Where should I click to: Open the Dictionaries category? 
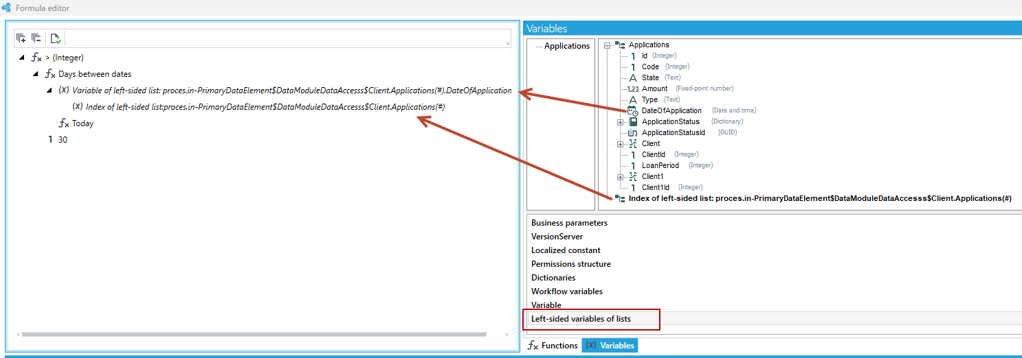coord(553,278)
